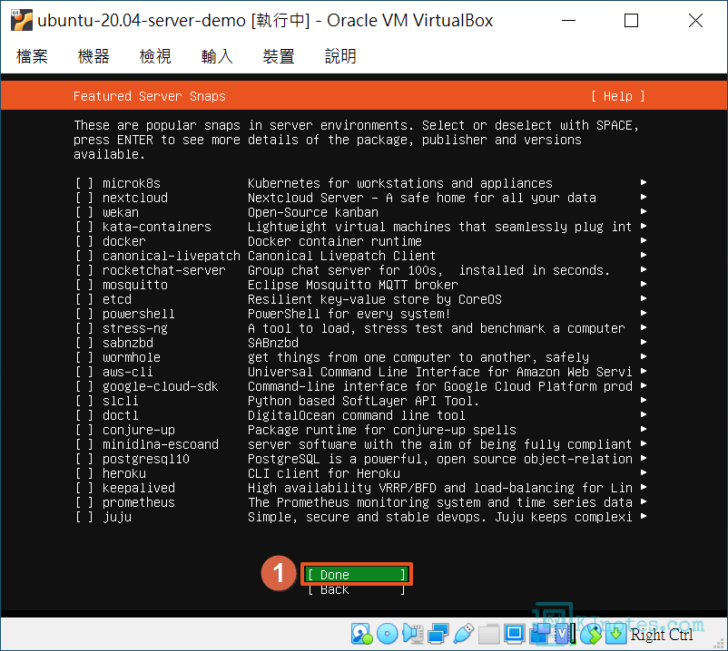This screenshot has height=651, width=728.
Task: Check the powershell snap checkbox
Action: coord(84,314)
